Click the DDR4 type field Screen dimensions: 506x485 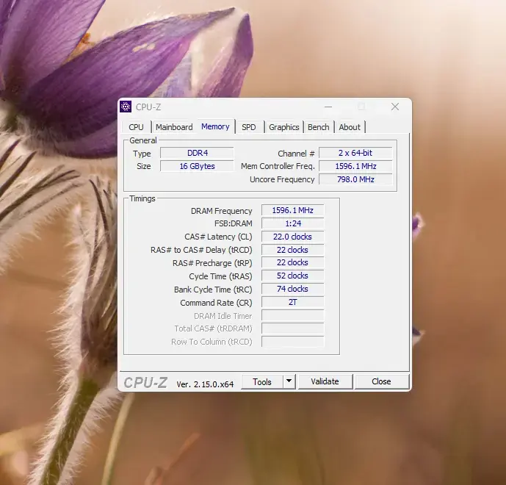[197, 153]
